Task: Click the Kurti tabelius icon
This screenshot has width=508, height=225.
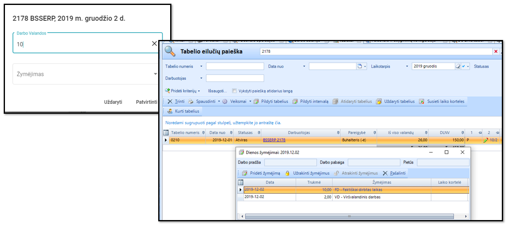Action: [x=170, y=111]
